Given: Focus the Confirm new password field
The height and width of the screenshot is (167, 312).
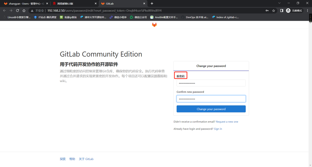Looking at the screenshot, I should [x=211, y=99].
